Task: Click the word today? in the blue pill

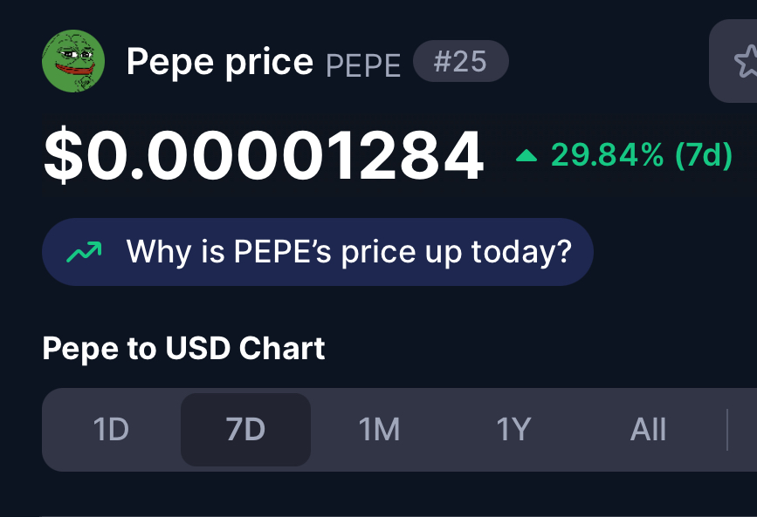Action: pos(521,253)
